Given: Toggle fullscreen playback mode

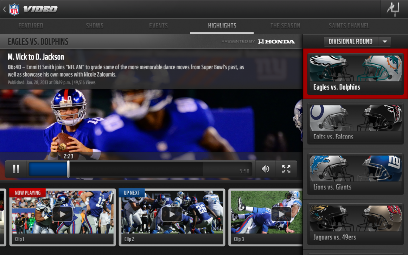Looking at the screenshot, I should click(x=286, y=169).
